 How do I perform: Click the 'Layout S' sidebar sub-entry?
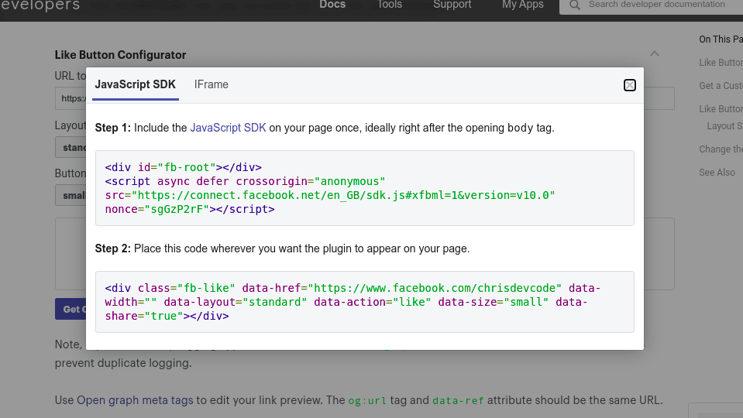coord(724,126)
